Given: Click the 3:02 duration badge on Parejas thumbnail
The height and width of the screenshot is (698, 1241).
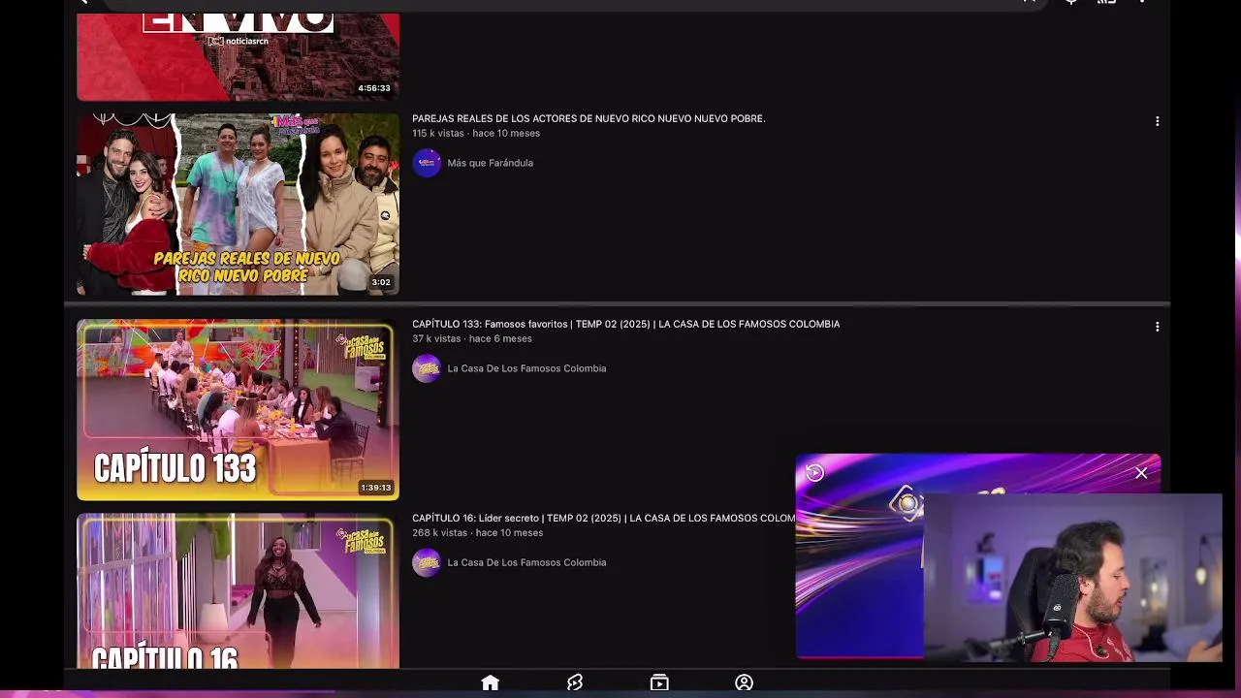Looking at the screenshot, I should click(x=381, y=282).
